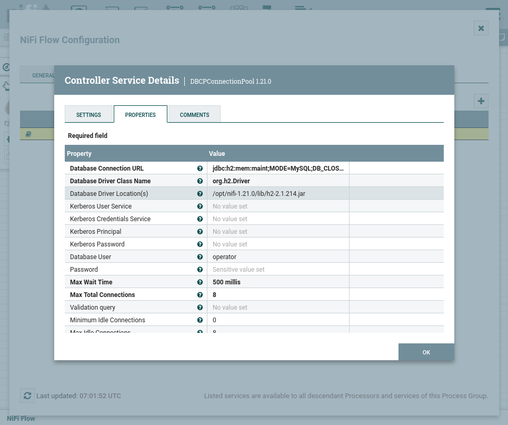The height and width of the screenshot is (425, 508).
Task: Click help icon for Minimum Idle Connections
Action: [200, 320]
